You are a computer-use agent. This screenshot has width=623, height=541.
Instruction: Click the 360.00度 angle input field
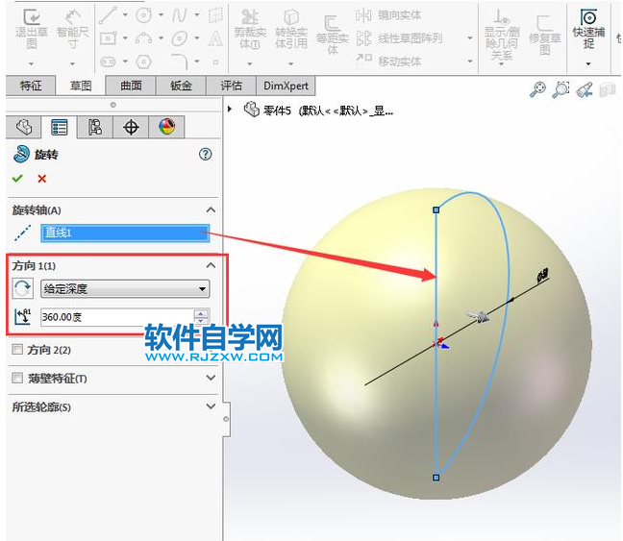(x=117, y=317)
